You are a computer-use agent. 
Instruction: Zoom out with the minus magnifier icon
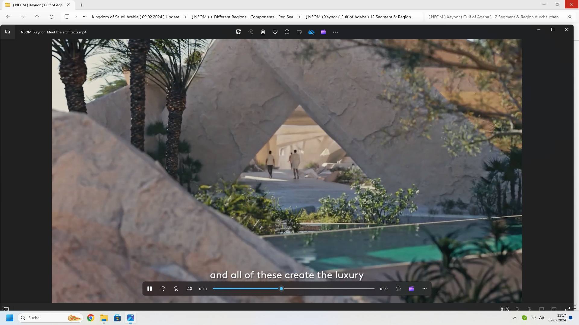pyautogui.click(x=517, y=309)
